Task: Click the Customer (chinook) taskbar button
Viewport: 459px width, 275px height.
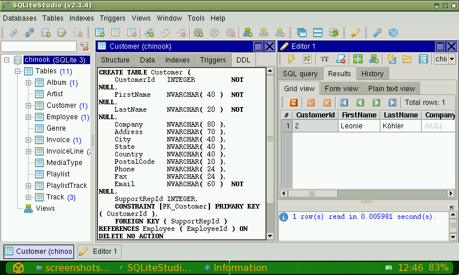Action: pyautogui.click(x=38, y=252)
